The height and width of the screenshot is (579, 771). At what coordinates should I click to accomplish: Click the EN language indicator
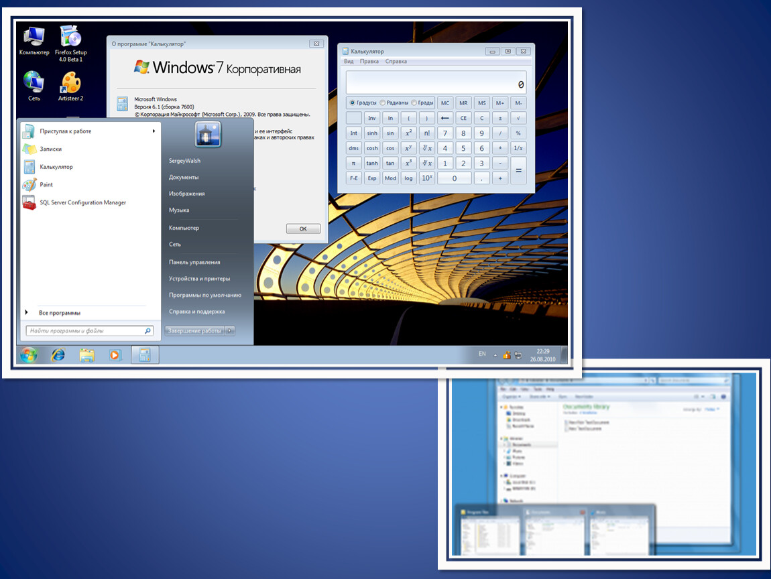(482, 354)
